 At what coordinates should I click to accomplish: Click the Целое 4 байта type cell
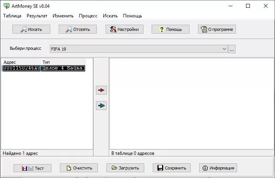63,68
